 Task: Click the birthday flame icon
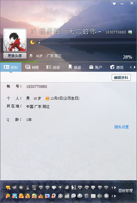pyautogui.click(x=47, y=98)
